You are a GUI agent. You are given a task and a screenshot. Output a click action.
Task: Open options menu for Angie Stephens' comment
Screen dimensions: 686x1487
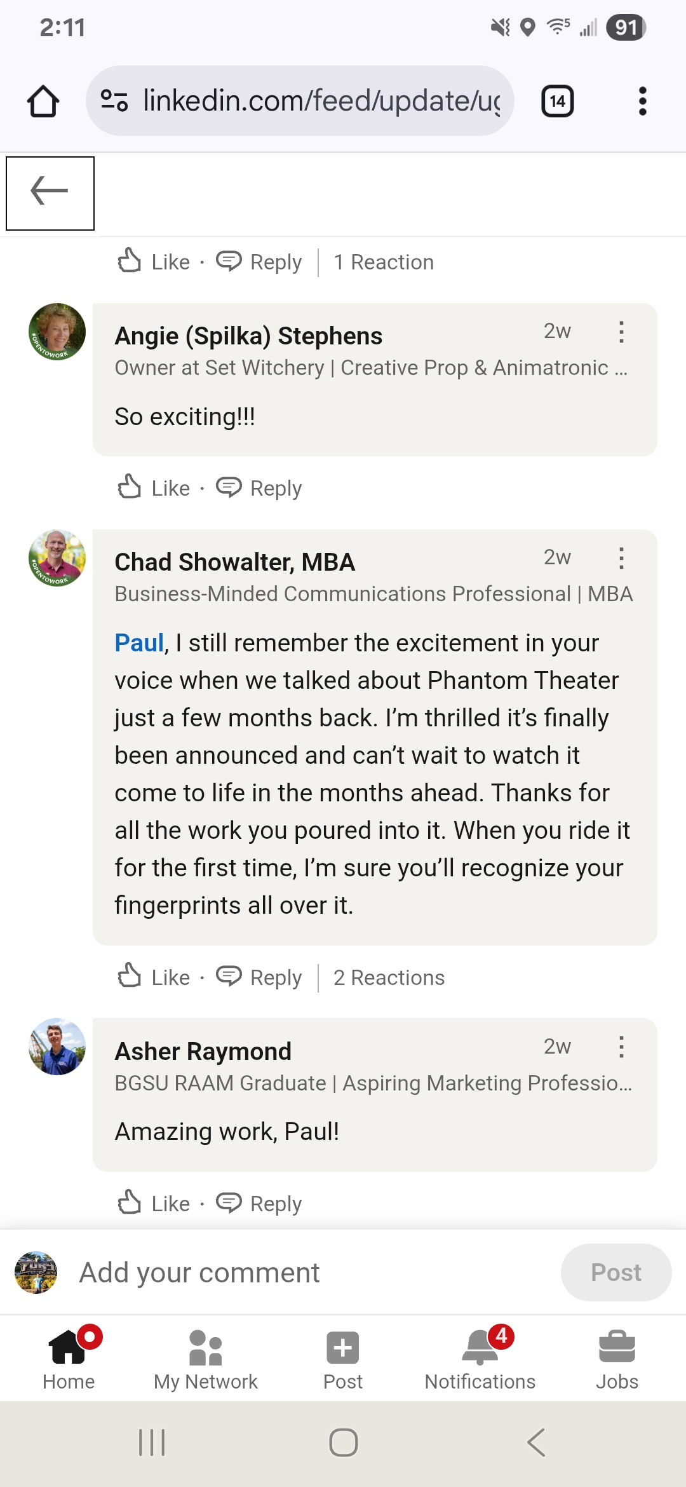click(x=621, y=332)
